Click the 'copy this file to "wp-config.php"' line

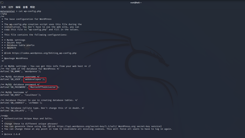tap(40, 30)
